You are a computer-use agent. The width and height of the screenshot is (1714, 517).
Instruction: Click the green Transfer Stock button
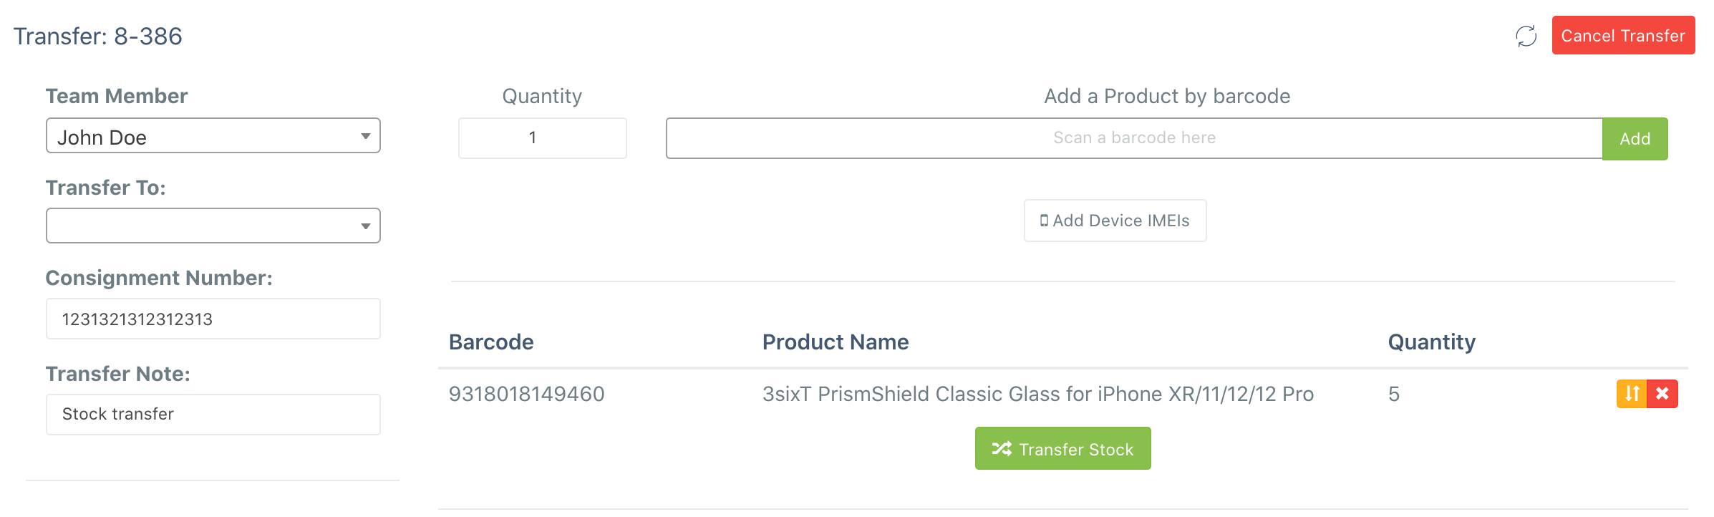[1062, 449]
